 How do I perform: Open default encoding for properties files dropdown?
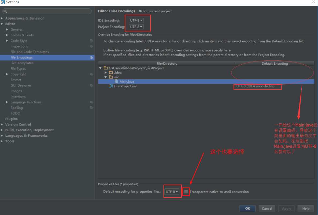172,191
